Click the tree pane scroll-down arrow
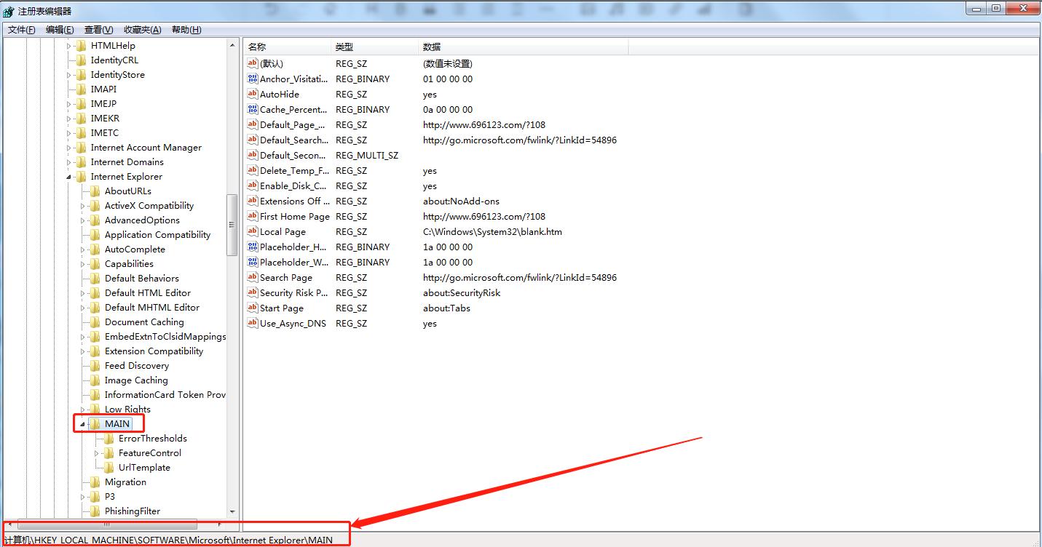The width and height of the screenshot is (1042, 547). [232, 511]
